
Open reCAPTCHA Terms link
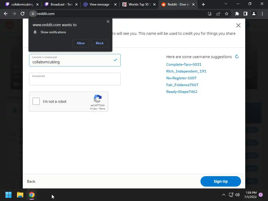(x=102, y=109)
